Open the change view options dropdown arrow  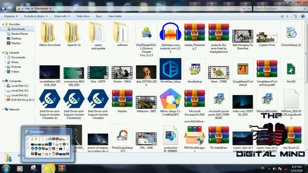pos(287,16)
